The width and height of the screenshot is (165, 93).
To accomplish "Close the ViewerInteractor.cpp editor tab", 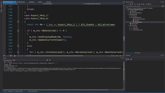I will pos(15,2).
